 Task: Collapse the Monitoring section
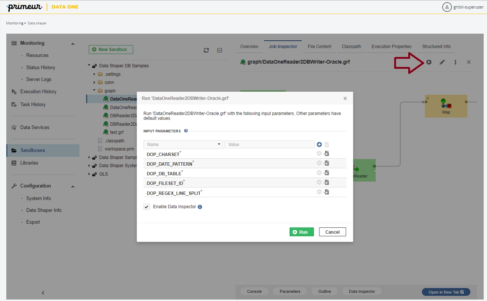[72, 44]
